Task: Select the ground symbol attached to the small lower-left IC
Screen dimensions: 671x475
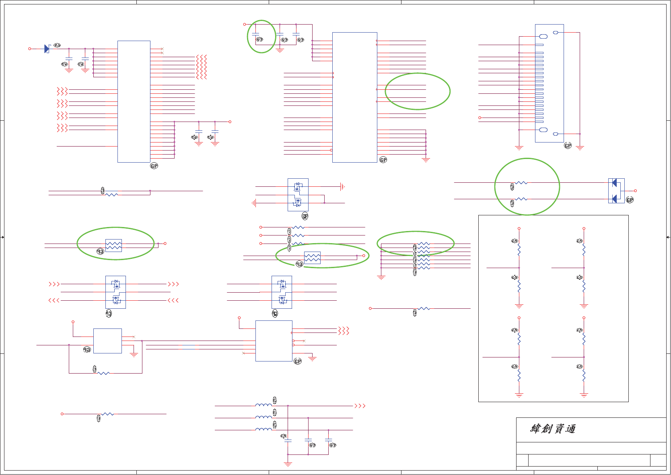Action: (134, 355)
